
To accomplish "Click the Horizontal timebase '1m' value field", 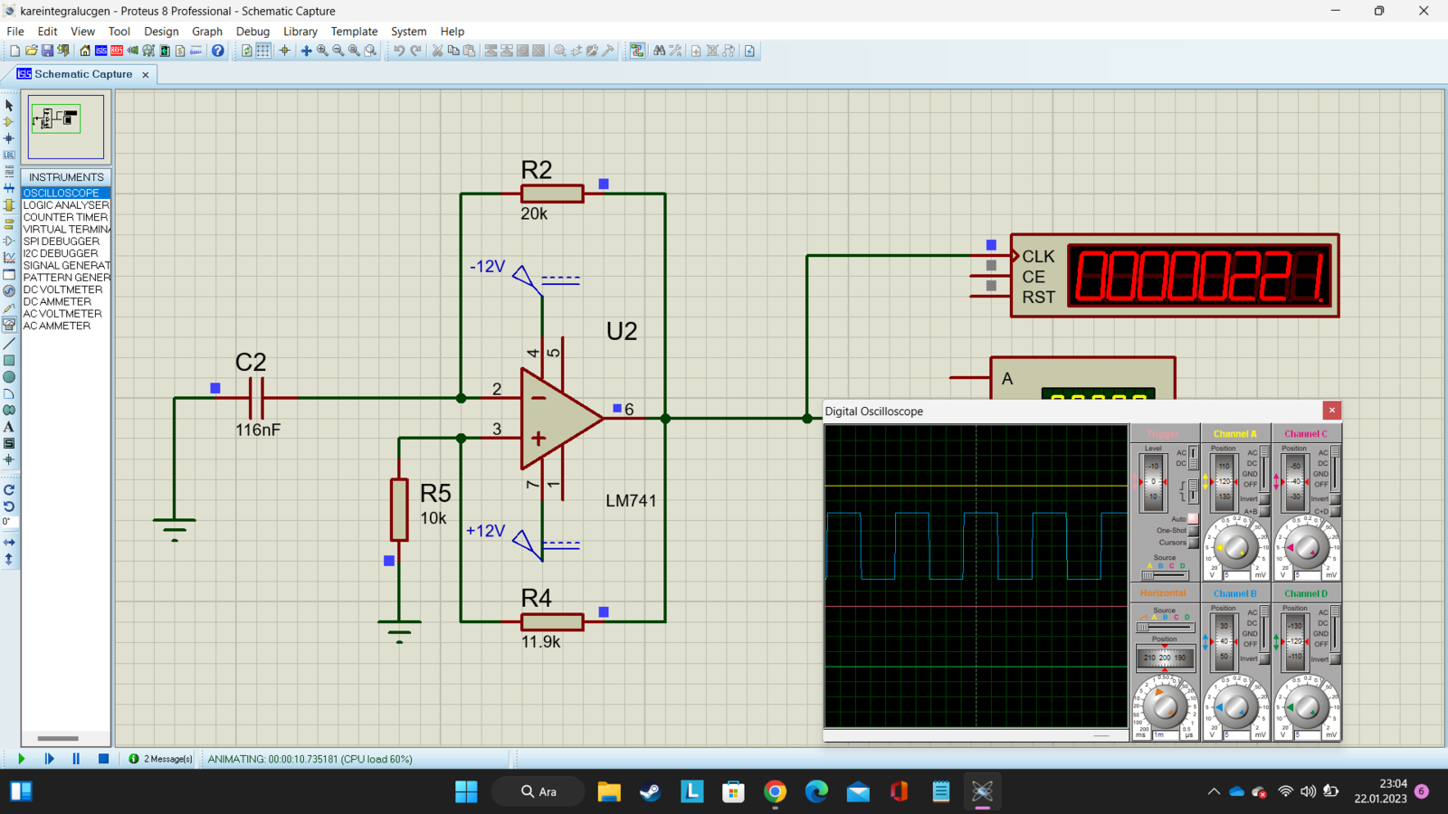I will click(x=1165, y=734).
